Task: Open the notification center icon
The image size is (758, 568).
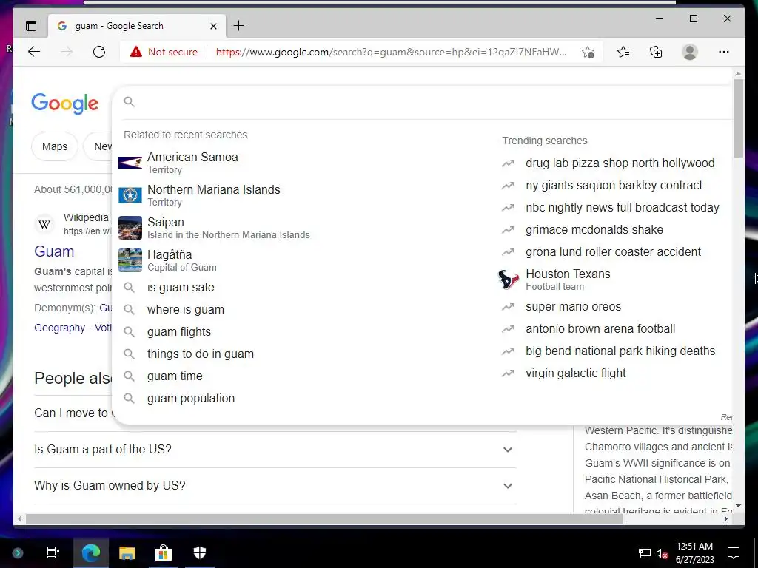Action: (734, 552)
